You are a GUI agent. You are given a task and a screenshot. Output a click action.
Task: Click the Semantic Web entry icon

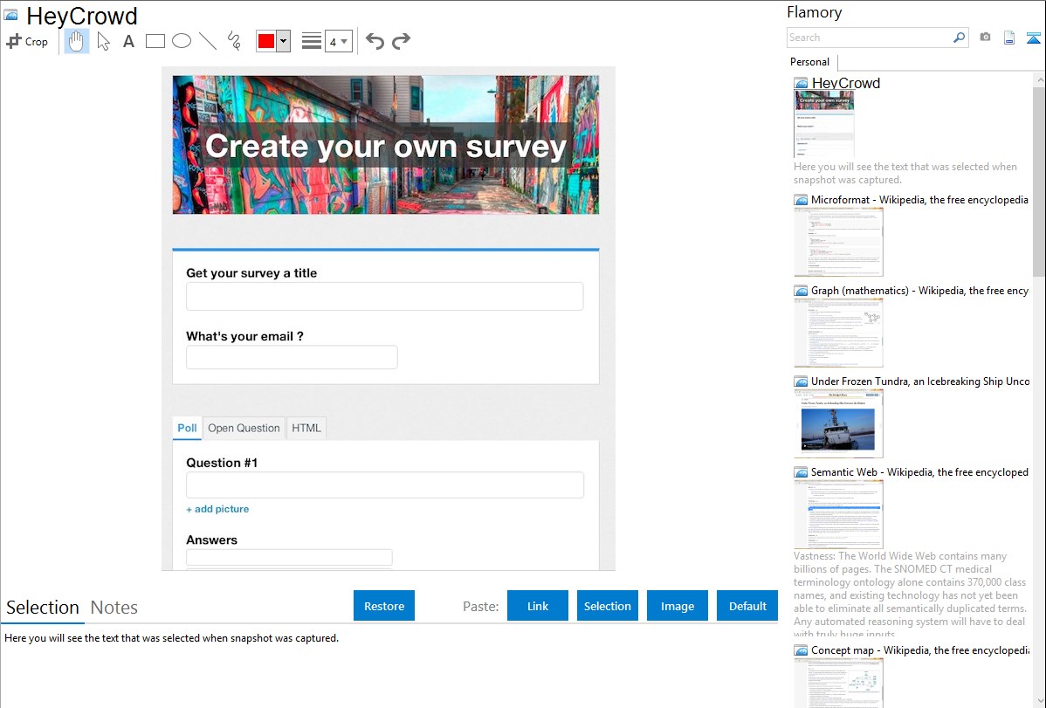pyautogui.click(x=802, y=472)
